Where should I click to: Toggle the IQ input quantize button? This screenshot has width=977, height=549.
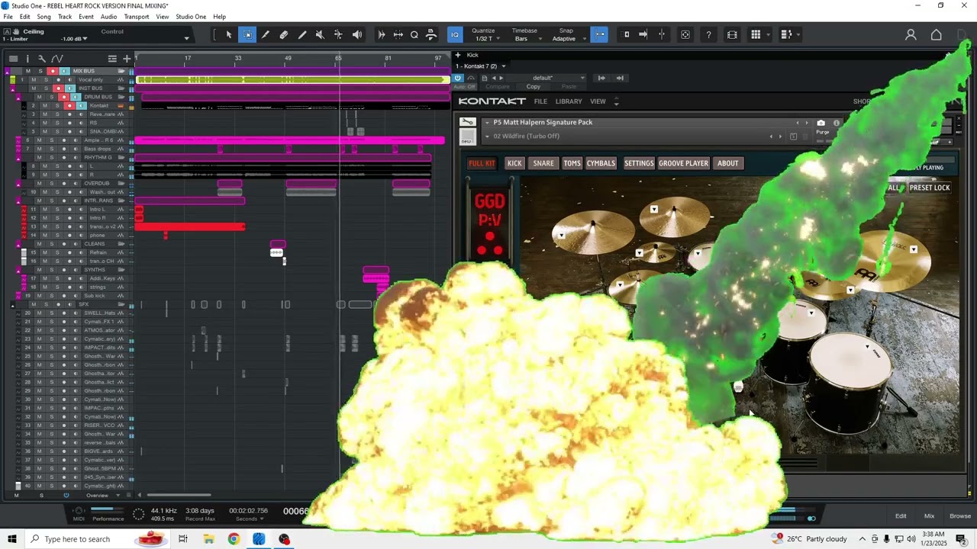pyautogui.click(x=455, y=34)
